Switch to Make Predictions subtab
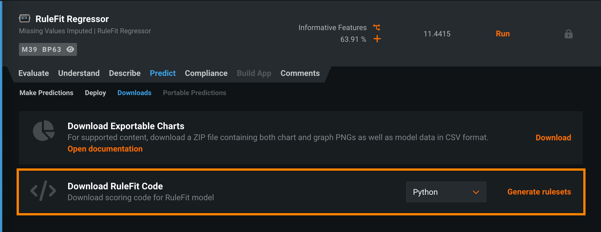Viewport: 601px width, 232px height. [x=46, y=93]
